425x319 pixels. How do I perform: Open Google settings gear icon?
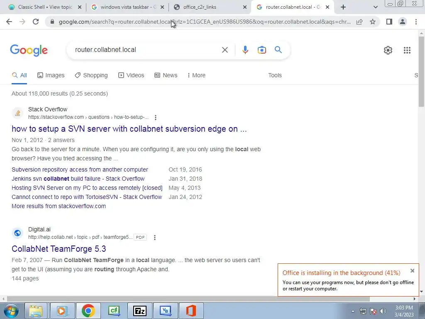tap(388, 50)
